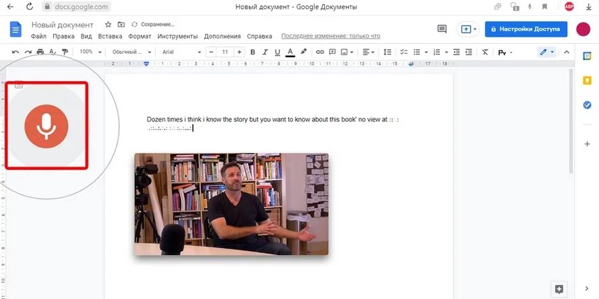The width and height of the screenshot is (599, 299).
Task: Open the Google Docs home icon
Action: pyautogui.click(x=16, y=29)
